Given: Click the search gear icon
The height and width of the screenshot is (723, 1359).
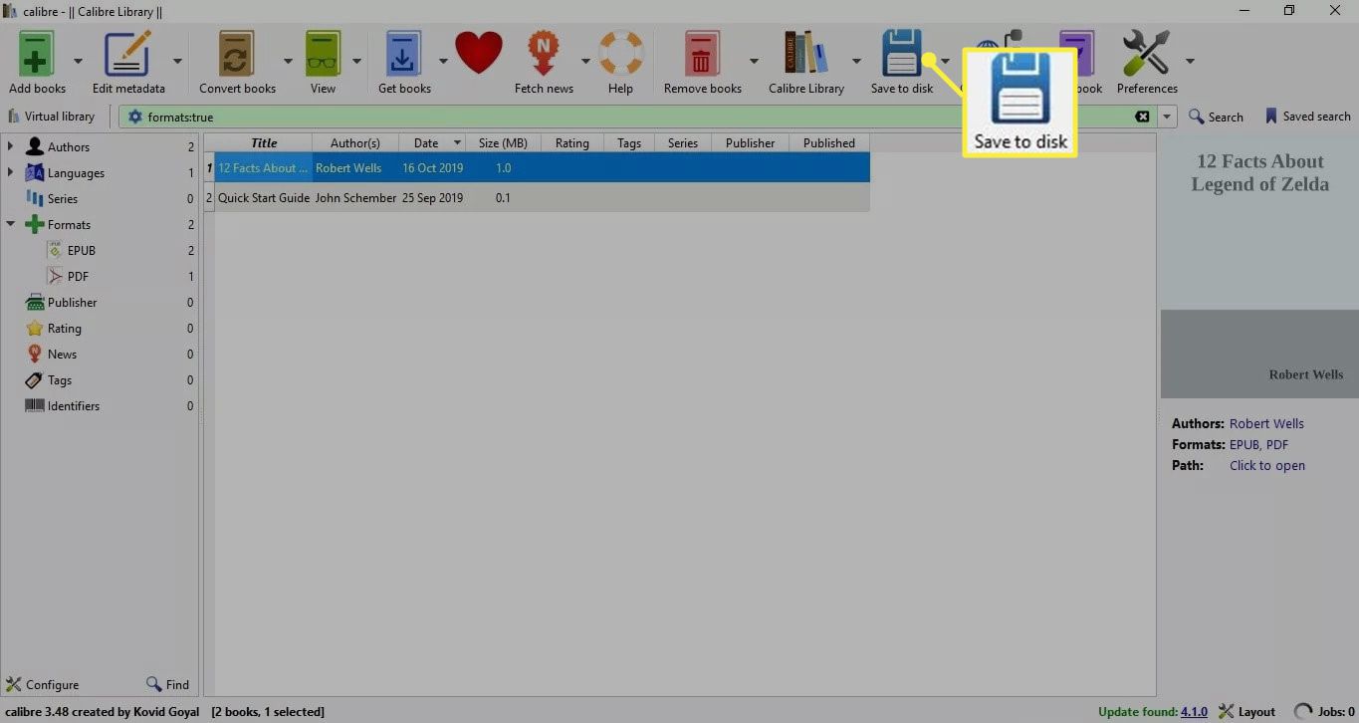Looking at the screenshot, I should coord(135,117).
